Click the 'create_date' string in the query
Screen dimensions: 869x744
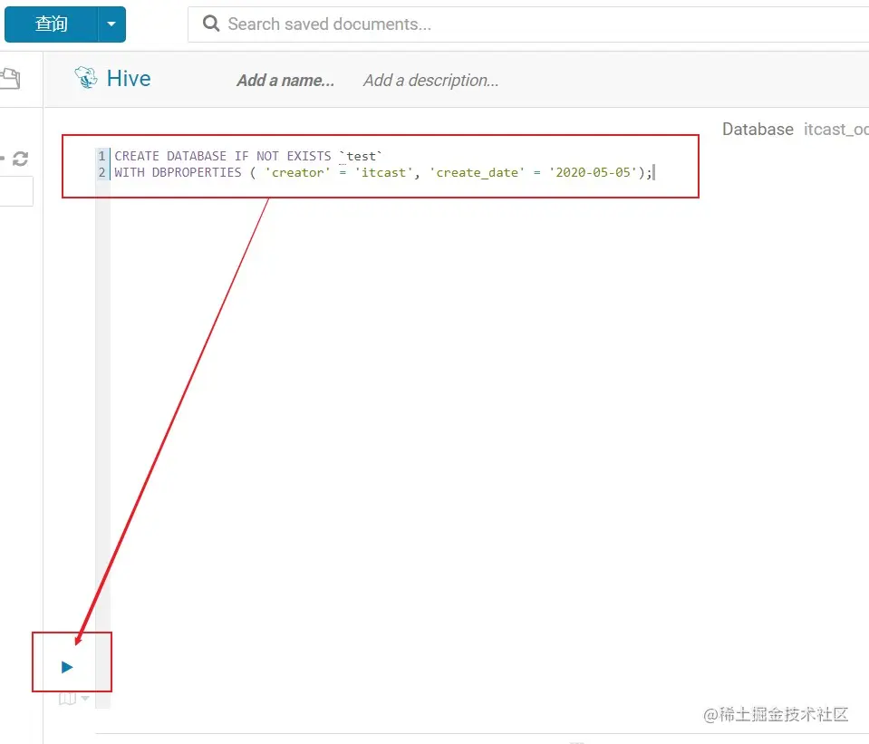(478, 173)
